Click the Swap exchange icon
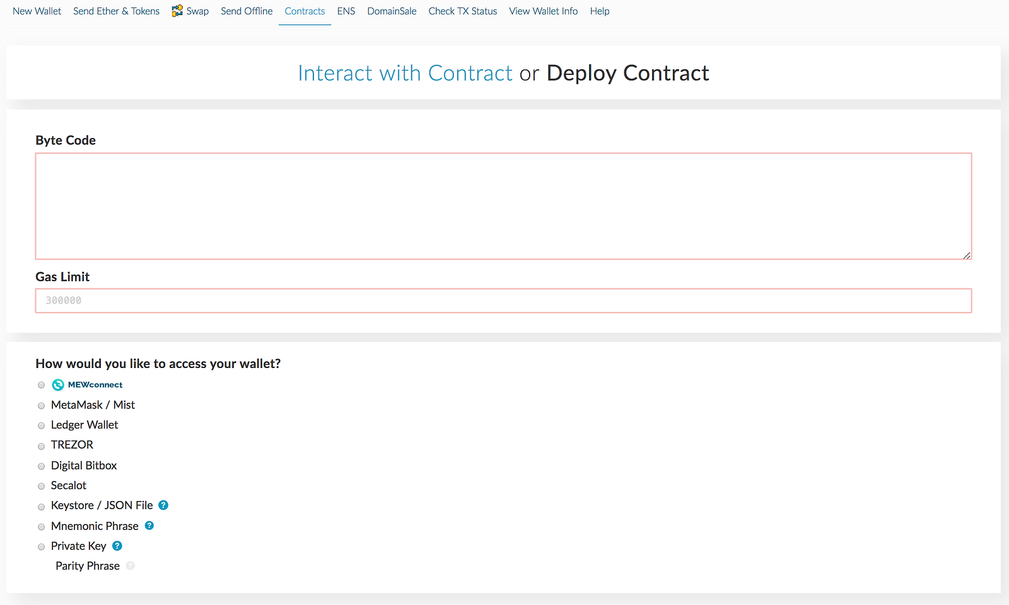 [x=177, y=11]
